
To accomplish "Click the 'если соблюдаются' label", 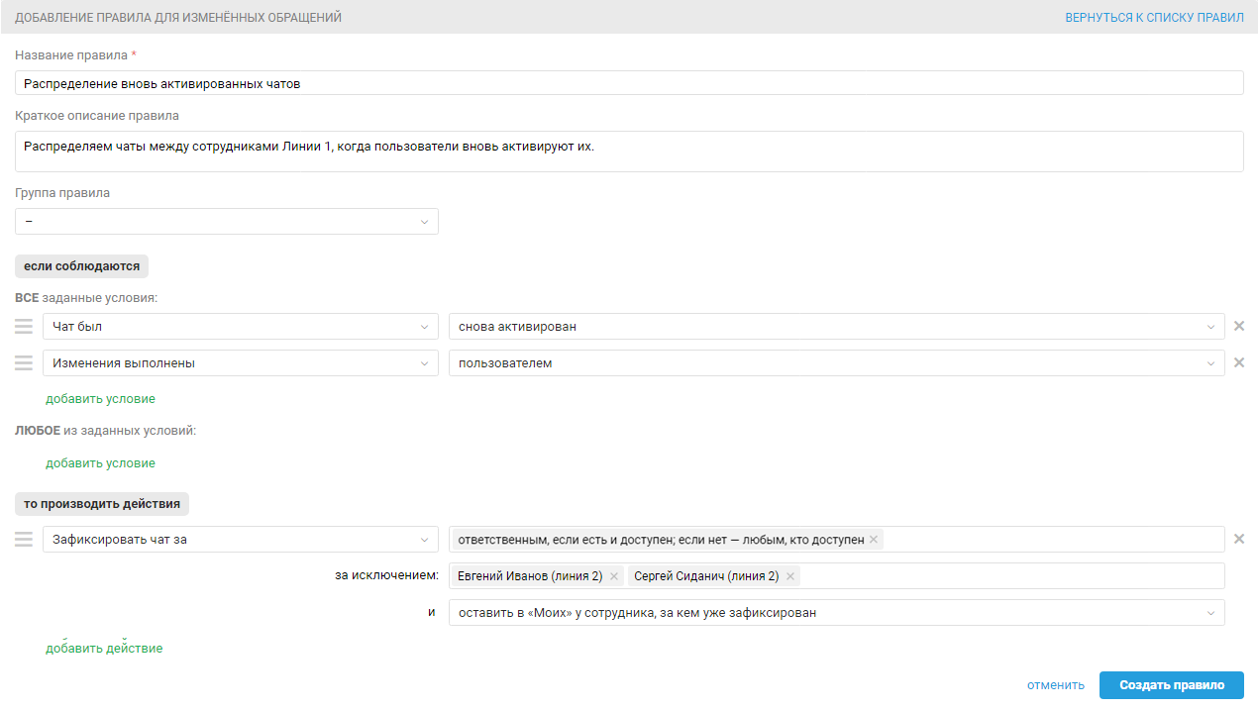I will pos(81,266).
